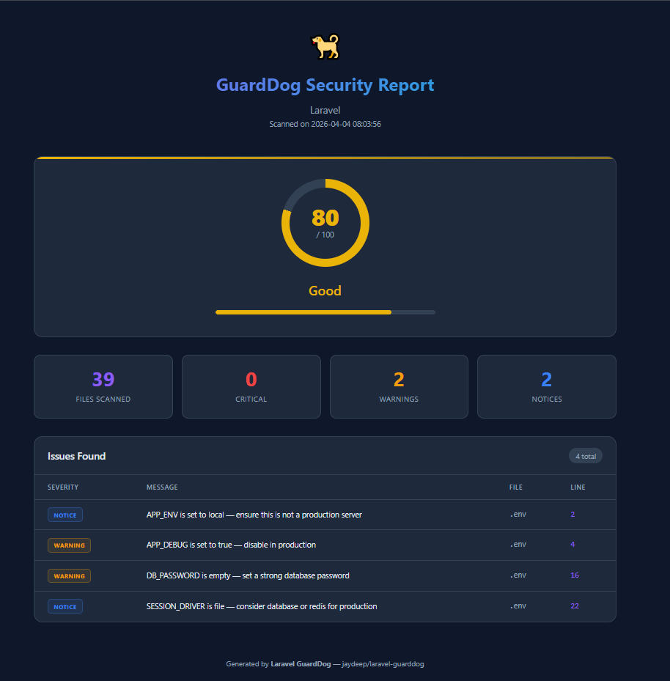Click the GuardDog Security Report title
The image size is (670, 681).
[325, 86]
